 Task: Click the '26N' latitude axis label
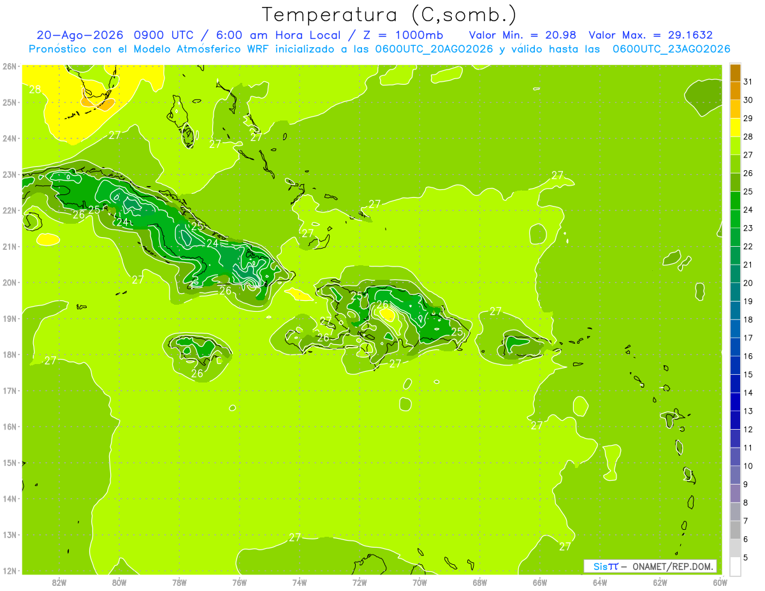click(x=9, y=66)
